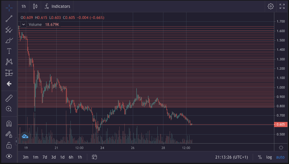This screenshot has width=289, height=164.
Task: Open the 1h interval dropdown
Action: click(24, 7)
